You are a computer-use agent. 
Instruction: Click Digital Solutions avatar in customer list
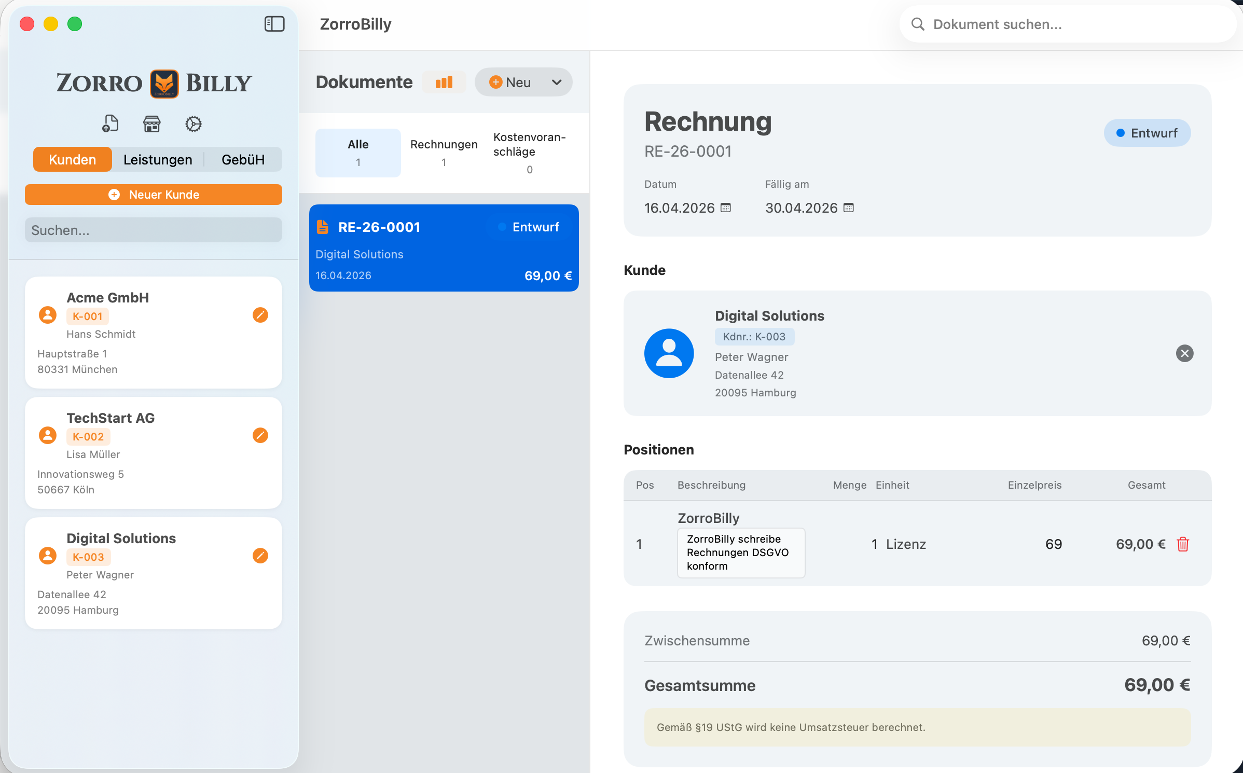coord(48,556)
